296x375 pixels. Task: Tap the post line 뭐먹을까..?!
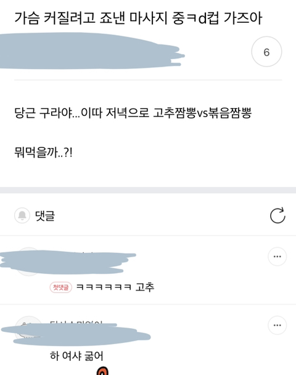tap(43, 152)
